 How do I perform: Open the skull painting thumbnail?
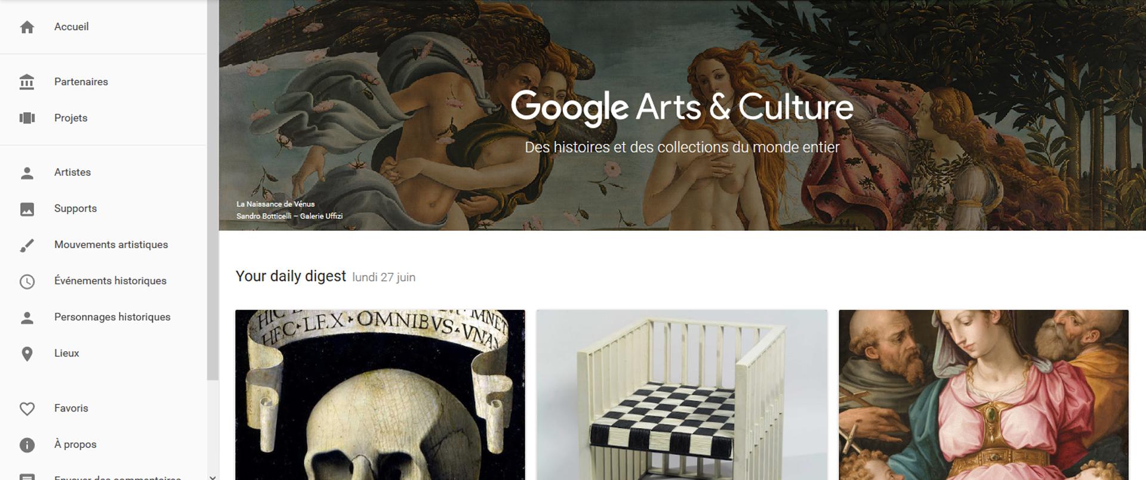tap(380, 395)
